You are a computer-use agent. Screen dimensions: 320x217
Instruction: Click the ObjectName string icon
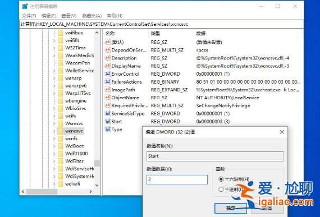point(108,98)
